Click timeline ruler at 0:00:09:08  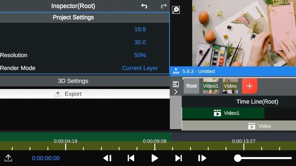tap(154, 141)
